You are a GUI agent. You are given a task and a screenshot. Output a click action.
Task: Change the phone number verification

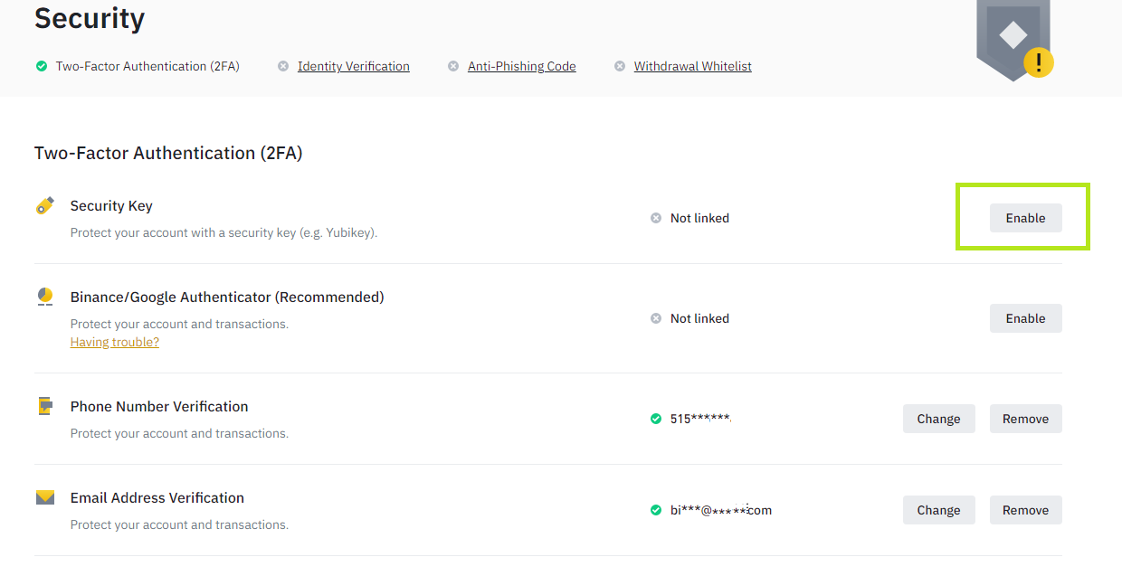938,419
